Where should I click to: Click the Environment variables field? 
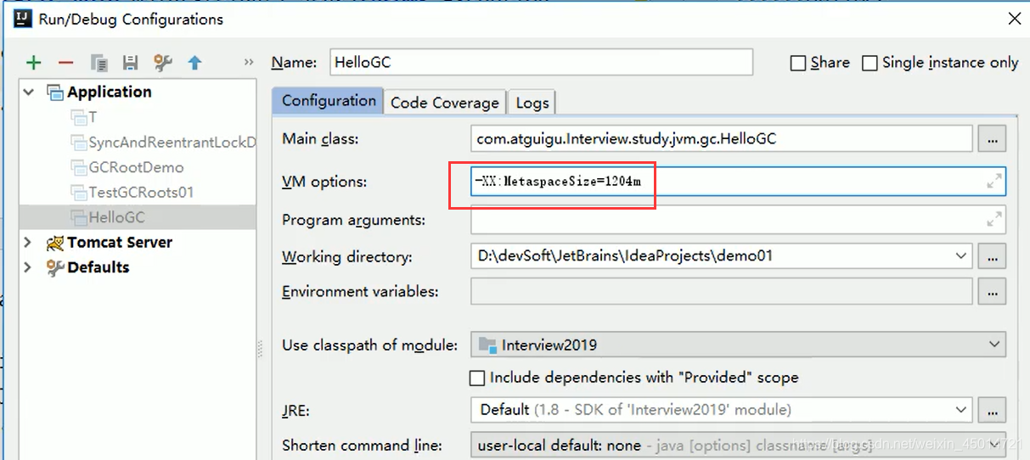pos(721,291)
